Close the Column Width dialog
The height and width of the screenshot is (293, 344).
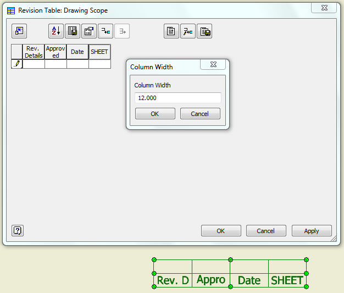coord(213,64)
